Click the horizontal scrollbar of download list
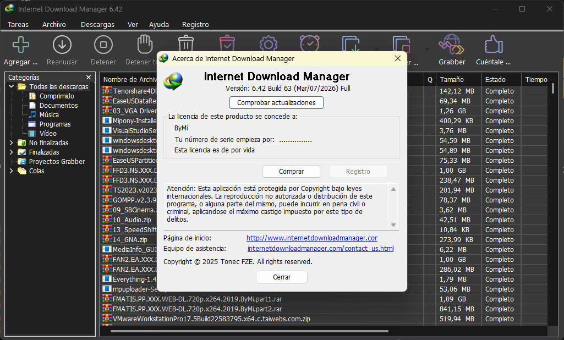This screenshot has width=564, height=340. tap(249, 331)
